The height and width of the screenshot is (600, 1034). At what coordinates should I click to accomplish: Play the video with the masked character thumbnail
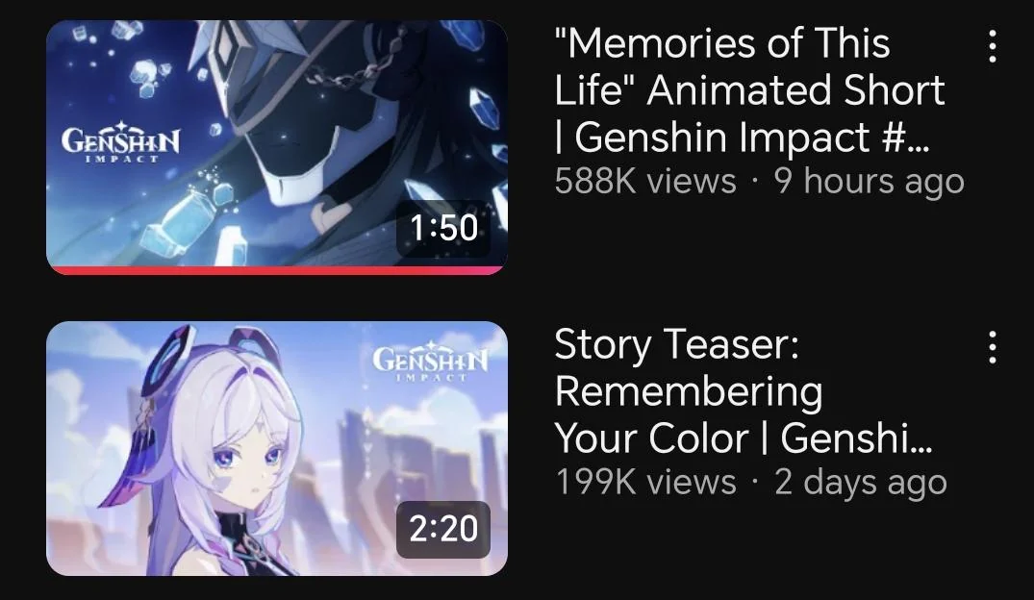(276, 147)
